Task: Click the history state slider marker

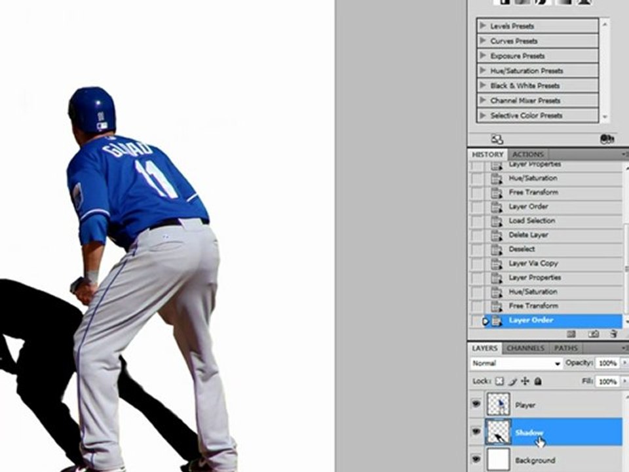Action: point(486,321)
